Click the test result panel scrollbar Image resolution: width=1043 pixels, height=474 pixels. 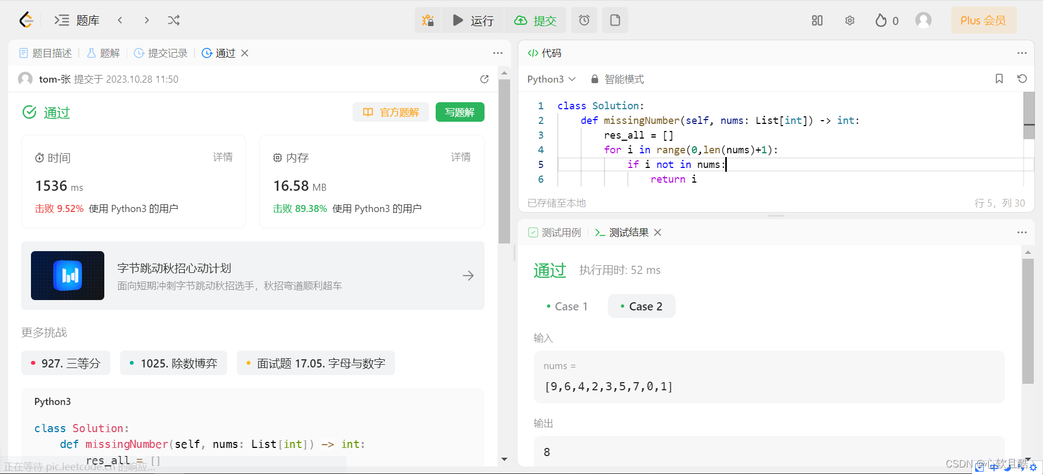(1028, 321)
